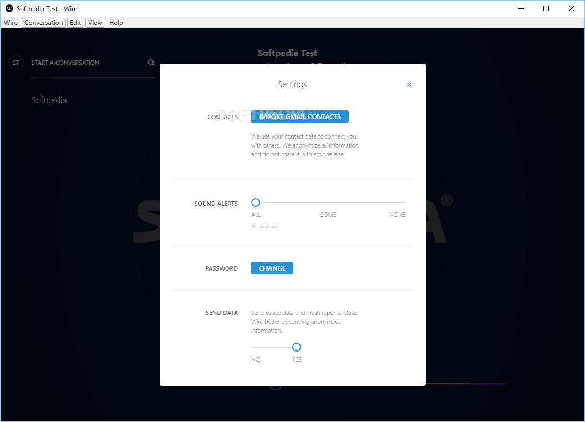Toggle the Send Data switch handle
The width and height of the screenshot is (585, 422).
point(297,347)
